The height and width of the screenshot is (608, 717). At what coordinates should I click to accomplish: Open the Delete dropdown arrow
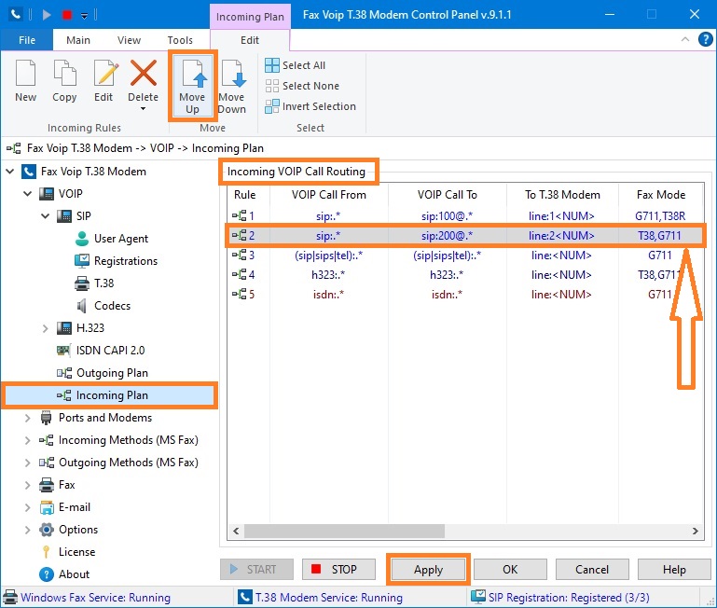[x=144, y=109]
